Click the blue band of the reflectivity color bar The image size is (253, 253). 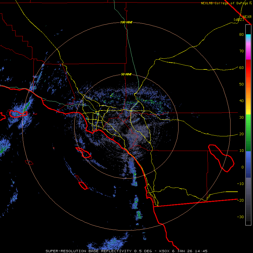[248, 164]
